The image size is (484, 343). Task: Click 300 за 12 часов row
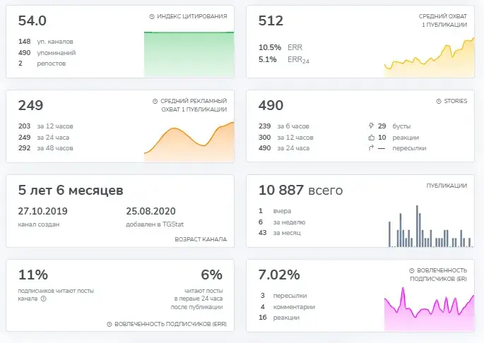(286, 137)
